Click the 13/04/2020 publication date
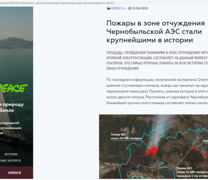The image size is (208, 180). 140,8
